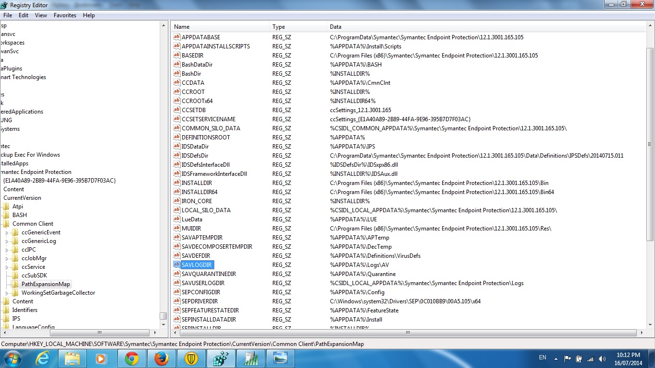Open the File menu

click(8, 15)
